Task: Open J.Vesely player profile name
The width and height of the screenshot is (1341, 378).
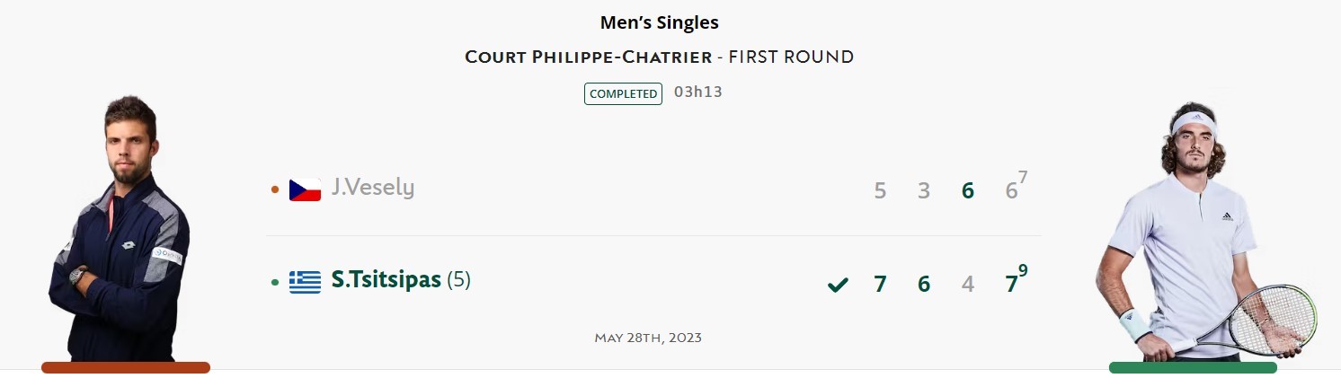Action: pyautogui.click(x=372, y=188)
